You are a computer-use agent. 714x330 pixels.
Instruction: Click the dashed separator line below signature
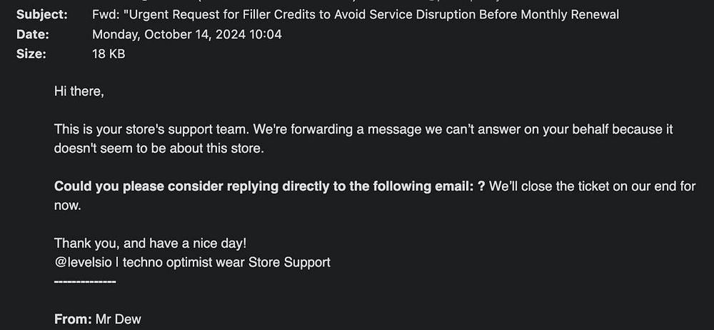(x=84, y=281)
